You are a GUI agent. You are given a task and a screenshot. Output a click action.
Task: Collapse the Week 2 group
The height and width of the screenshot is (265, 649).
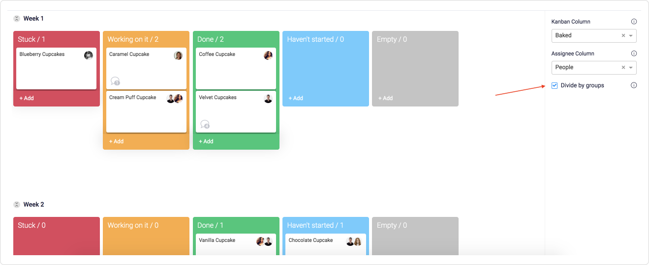(16, 205)
